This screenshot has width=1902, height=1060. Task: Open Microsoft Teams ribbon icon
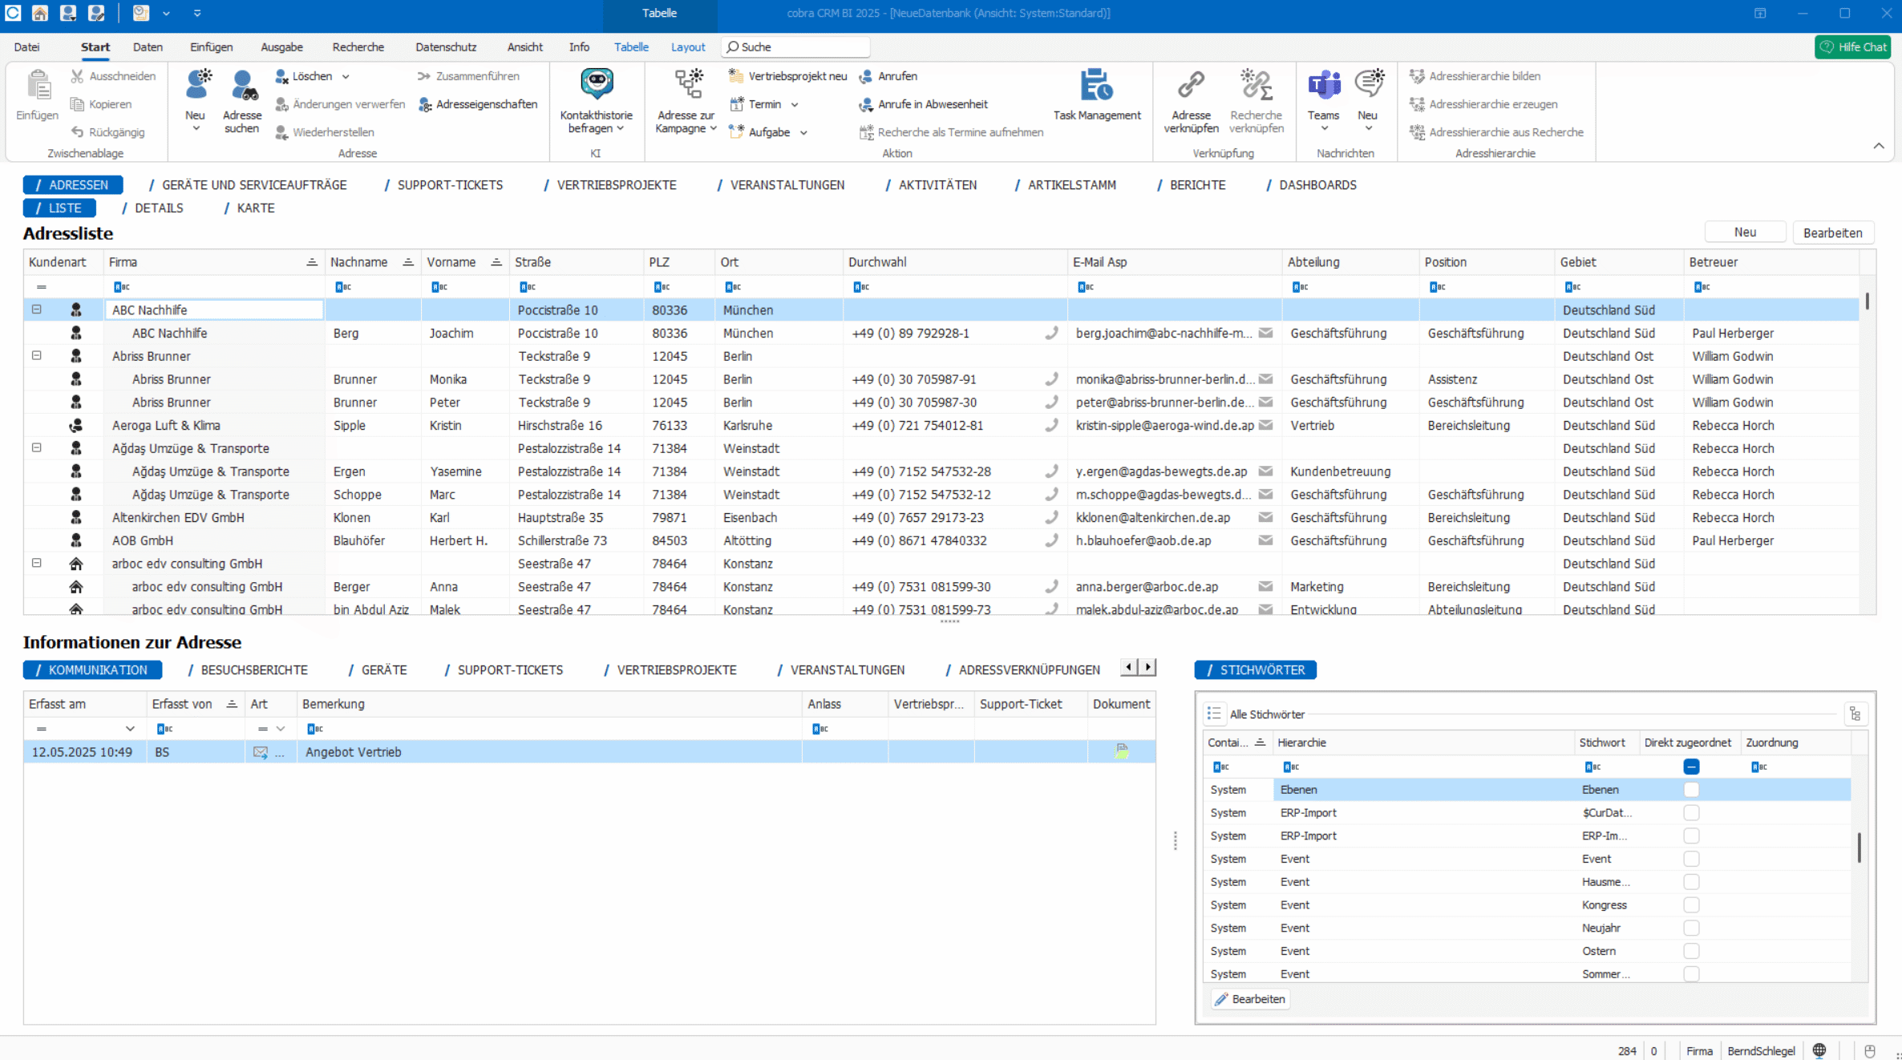[x=1324, y=84]
